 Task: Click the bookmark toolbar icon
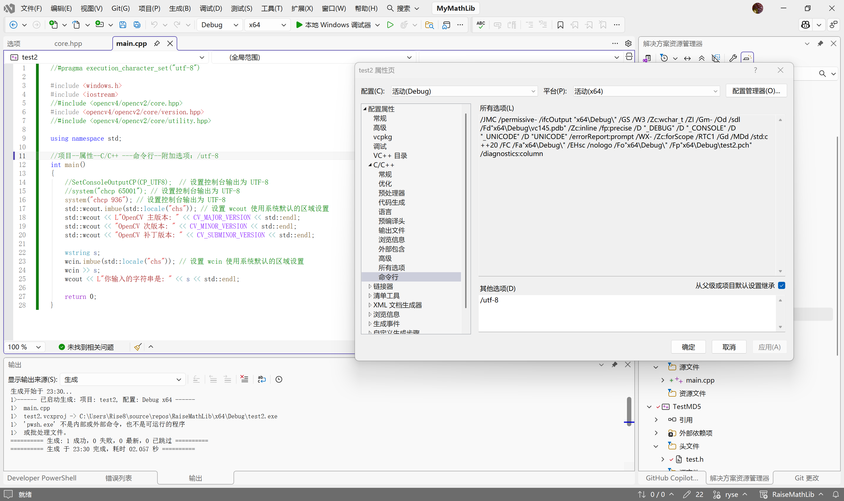560,25
